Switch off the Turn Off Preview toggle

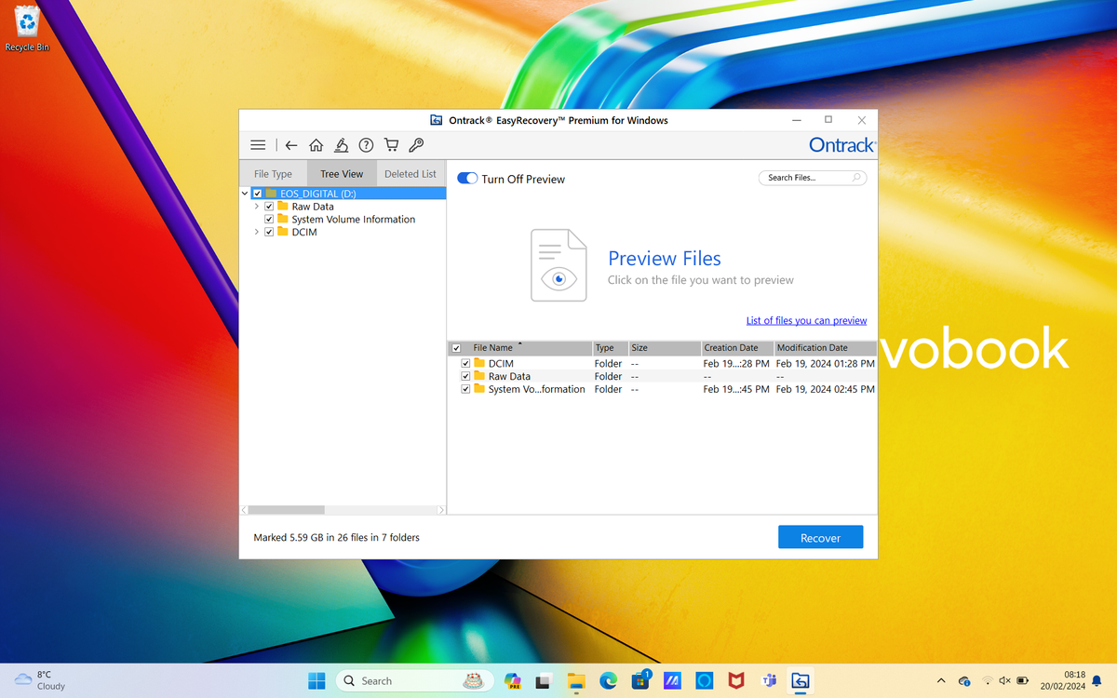(466, 178)
